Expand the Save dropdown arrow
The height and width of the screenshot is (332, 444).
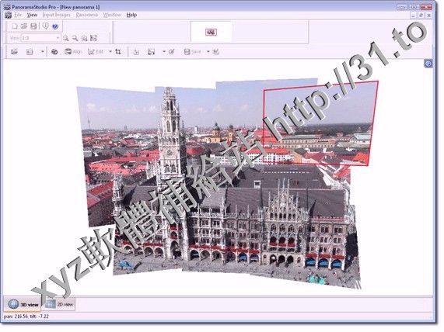point(208,52)
